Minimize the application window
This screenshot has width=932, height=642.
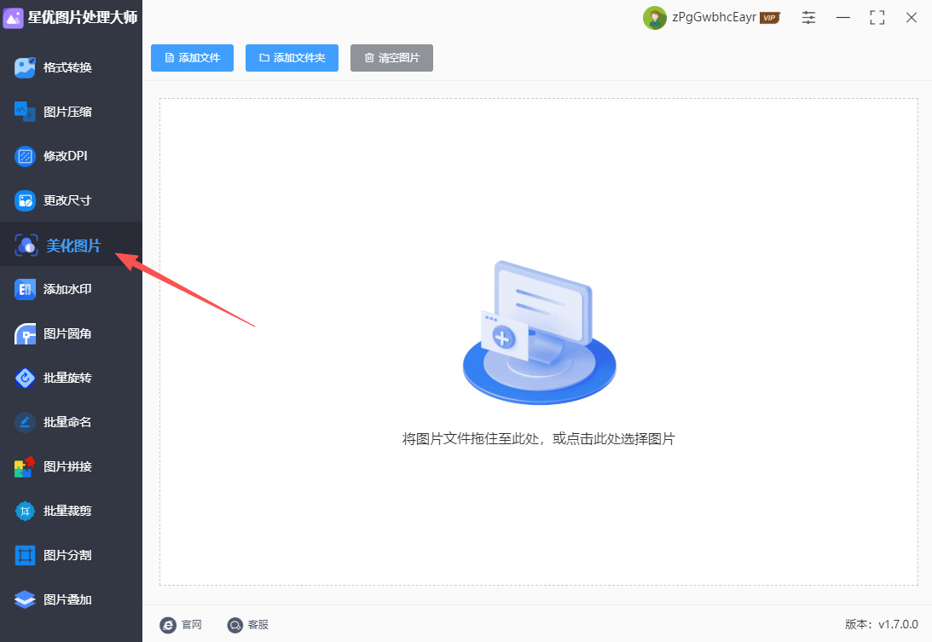tap(842, 18)
